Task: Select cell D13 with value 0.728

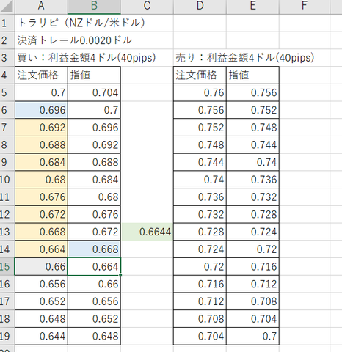Action: (x=200, y=232)
